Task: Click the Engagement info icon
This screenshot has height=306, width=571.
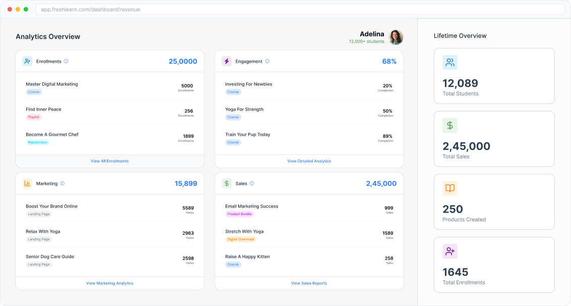Action: click(268, 61)
